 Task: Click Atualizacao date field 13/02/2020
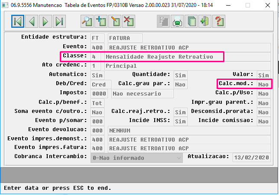click(252, 158)
